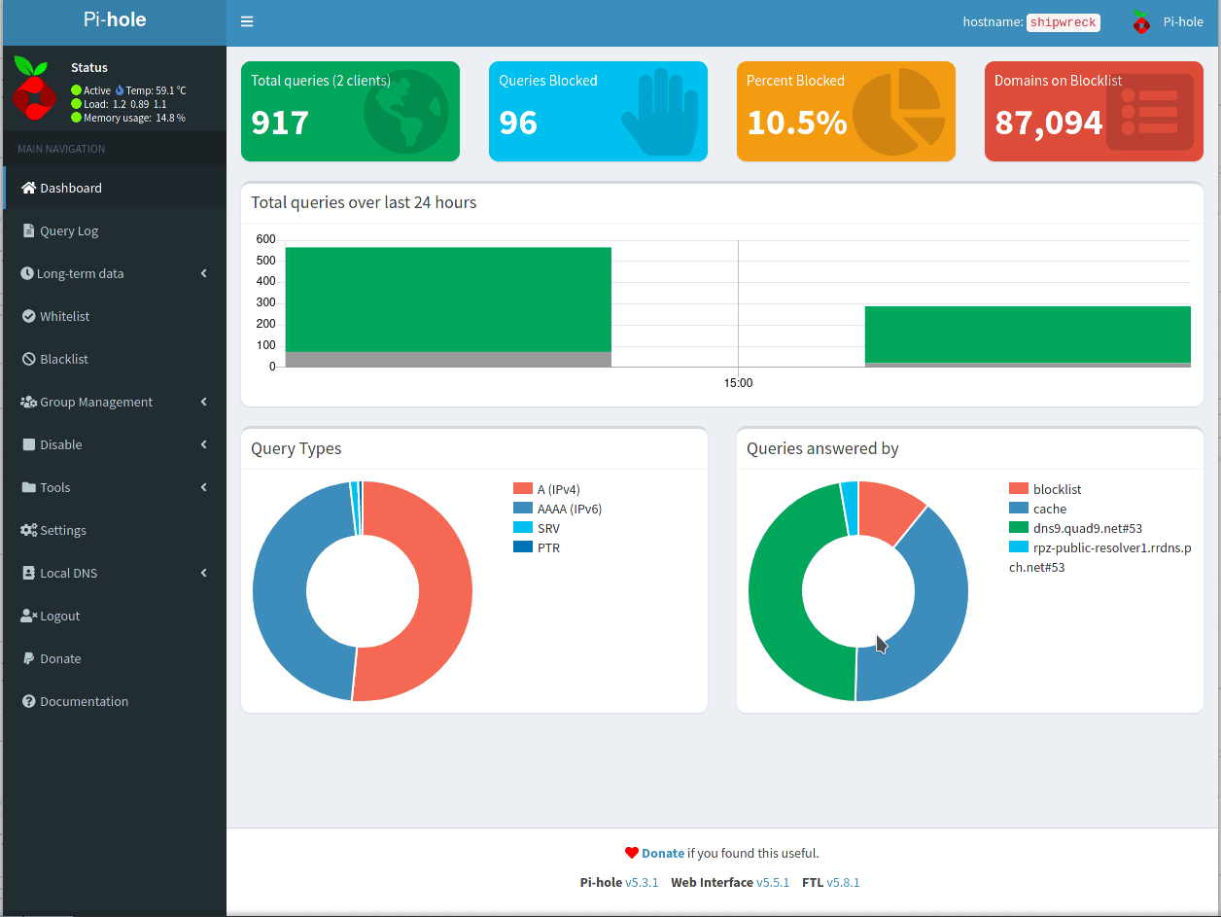The height and width of the screenshot is (917, 1221).
Task: Click the red heart icon in footer
Action: point(632,853)
